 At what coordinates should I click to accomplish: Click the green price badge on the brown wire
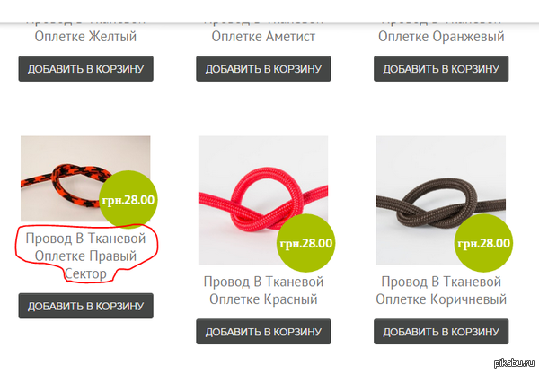coord(483,243)
